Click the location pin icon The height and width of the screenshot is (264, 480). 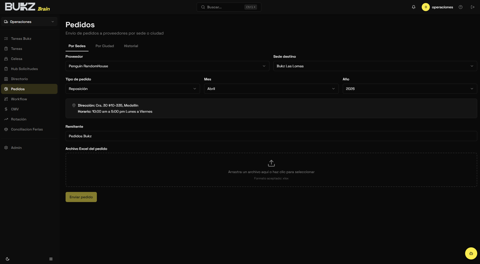point(74,105)
